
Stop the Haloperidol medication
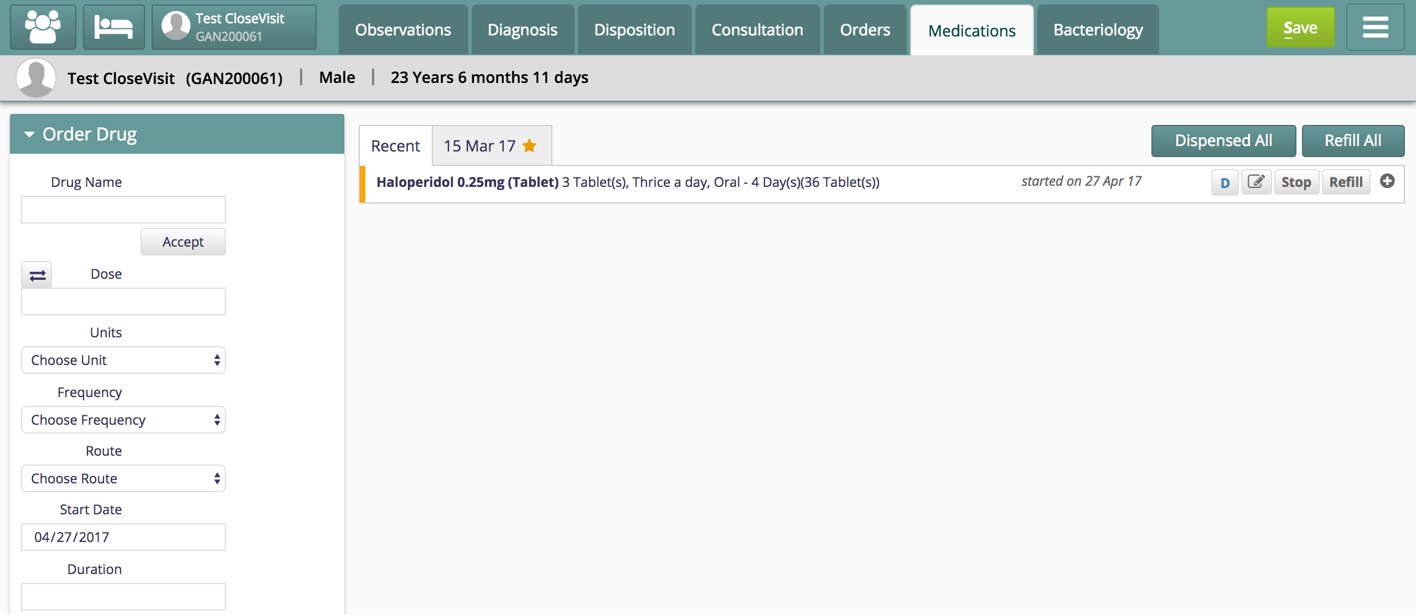coord(1295,183)
